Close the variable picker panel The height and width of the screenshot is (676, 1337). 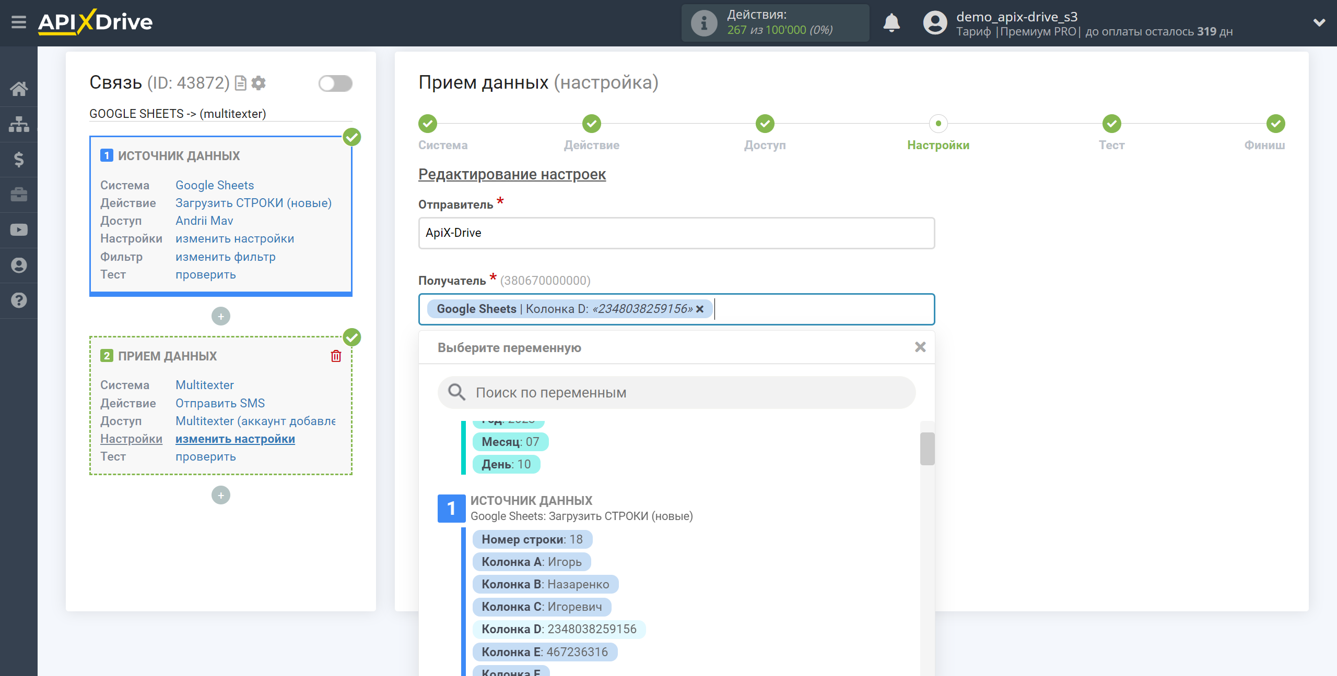(920, 347)
